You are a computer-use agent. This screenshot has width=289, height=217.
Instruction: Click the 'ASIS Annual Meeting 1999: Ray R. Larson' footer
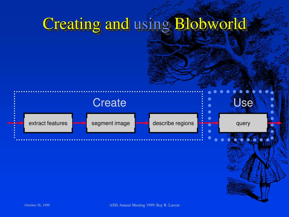coord(144,205)
